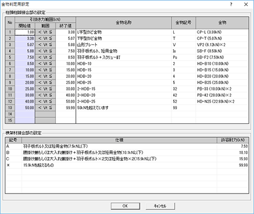Click row number 14 header
The image size is (254, 214).
click(10, 114)
